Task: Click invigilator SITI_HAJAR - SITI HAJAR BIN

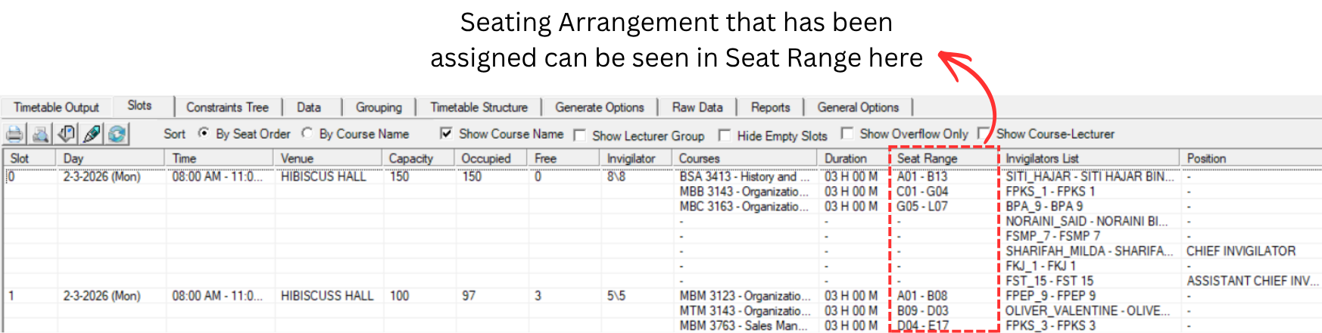Action: tap(1090, 176)
